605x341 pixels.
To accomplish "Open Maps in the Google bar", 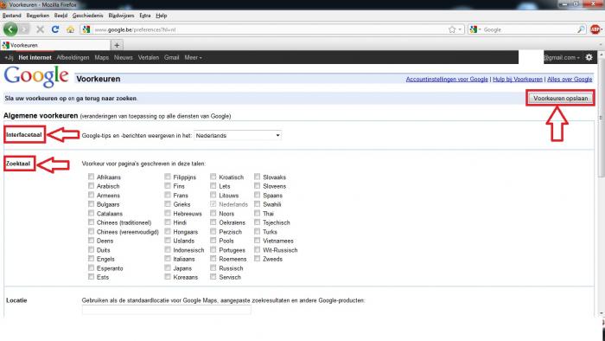I will pos(101,57).
